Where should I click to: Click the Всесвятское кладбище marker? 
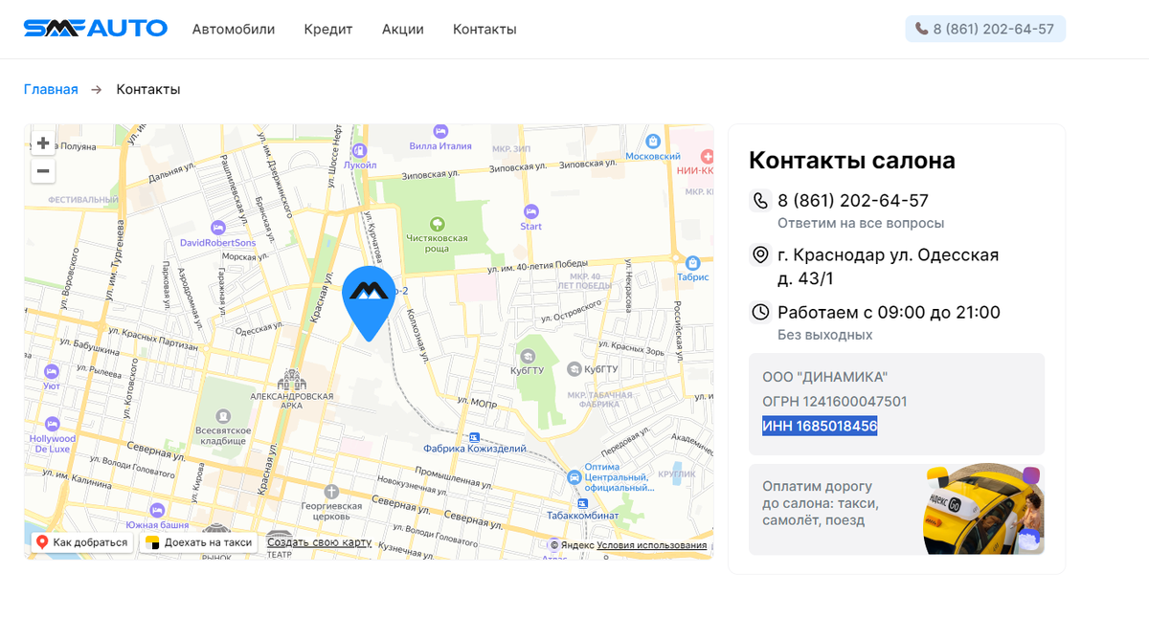click(223, 416)
